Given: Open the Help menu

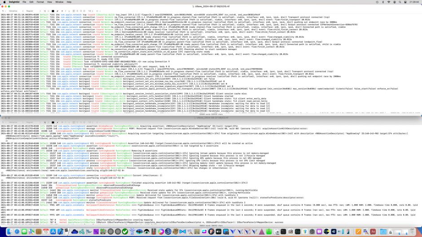Looking at the screenshot, I should [69, 2].
